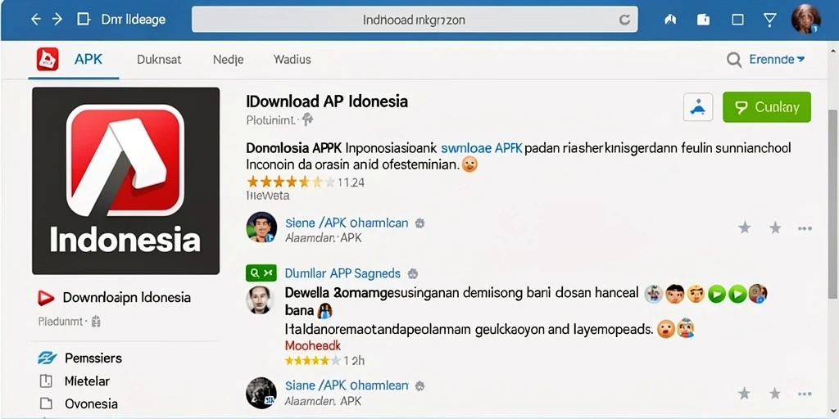Switch to the Wadius tab
Image resolution: width=839 pixels, height=419 pixels.
[x=293, y=59]
